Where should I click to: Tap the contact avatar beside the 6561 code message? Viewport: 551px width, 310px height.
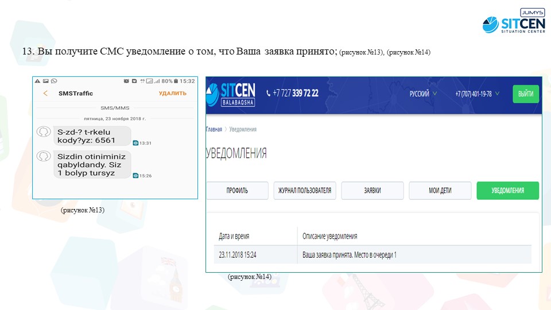43,132
